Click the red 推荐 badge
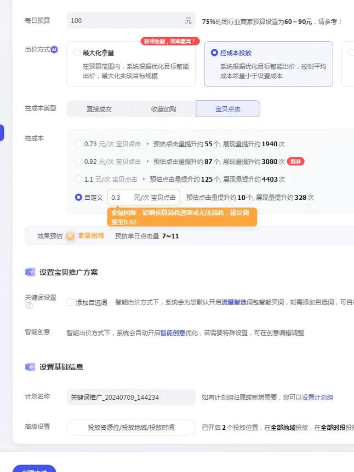Screen dimensions: 354x472 point(295,162)
